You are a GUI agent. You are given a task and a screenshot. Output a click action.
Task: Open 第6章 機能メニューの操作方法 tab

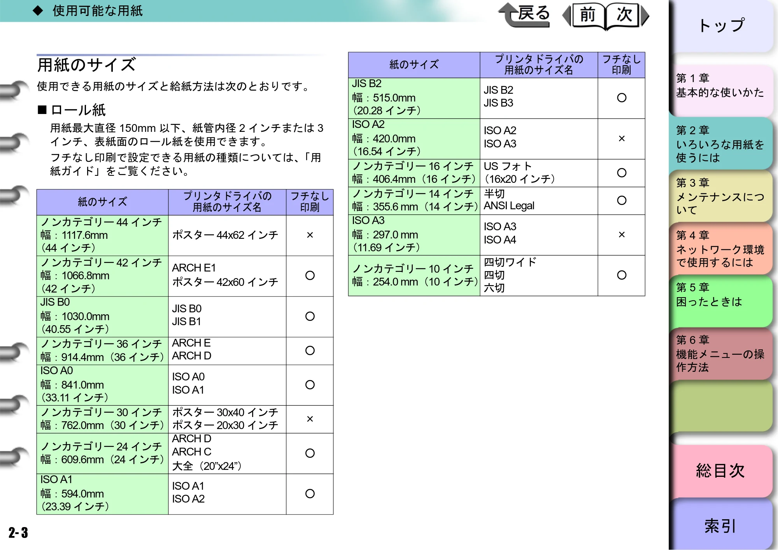click(722, 353)
